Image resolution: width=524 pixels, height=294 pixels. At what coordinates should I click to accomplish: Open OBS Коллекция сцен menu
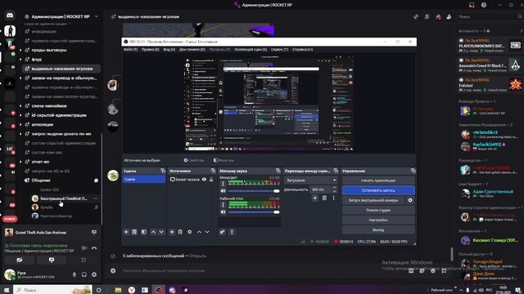(x=251, y=49)
